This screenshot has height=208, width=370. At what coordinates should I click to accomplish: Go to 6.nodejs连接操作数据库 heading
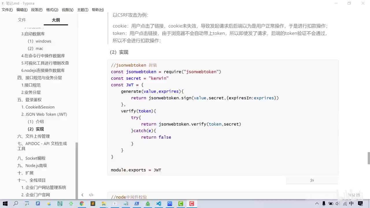pyautogui.click(x=43, y=70)
